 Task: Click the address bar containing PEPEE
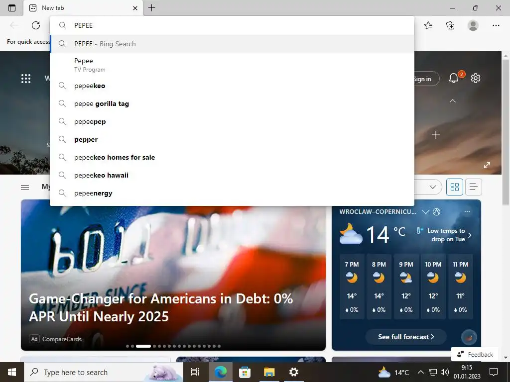(232, 25)
